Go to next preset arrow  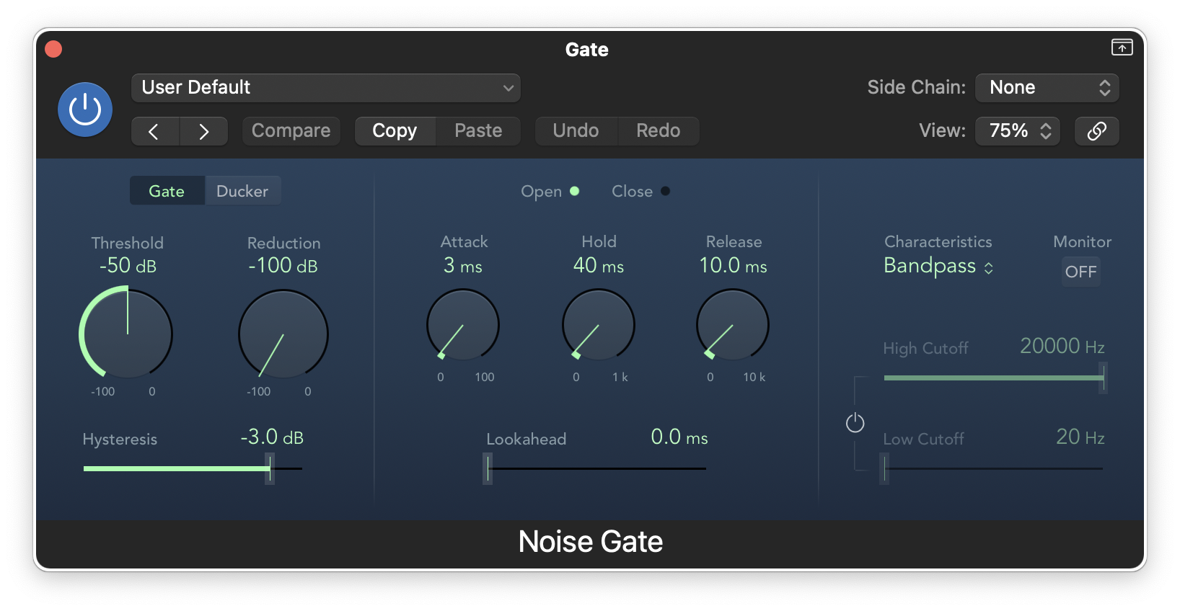203,131
